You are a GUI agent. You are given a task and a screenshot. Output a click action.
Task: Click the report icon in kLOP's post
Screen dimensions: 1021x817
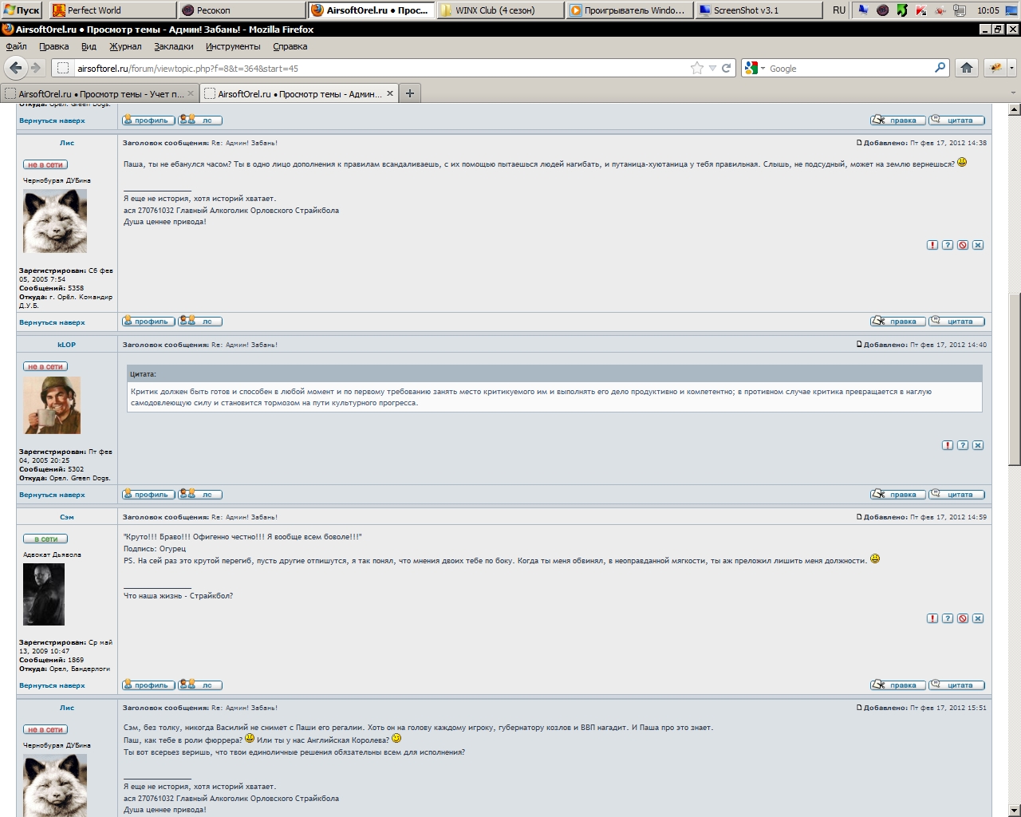[x=947, y=445]
